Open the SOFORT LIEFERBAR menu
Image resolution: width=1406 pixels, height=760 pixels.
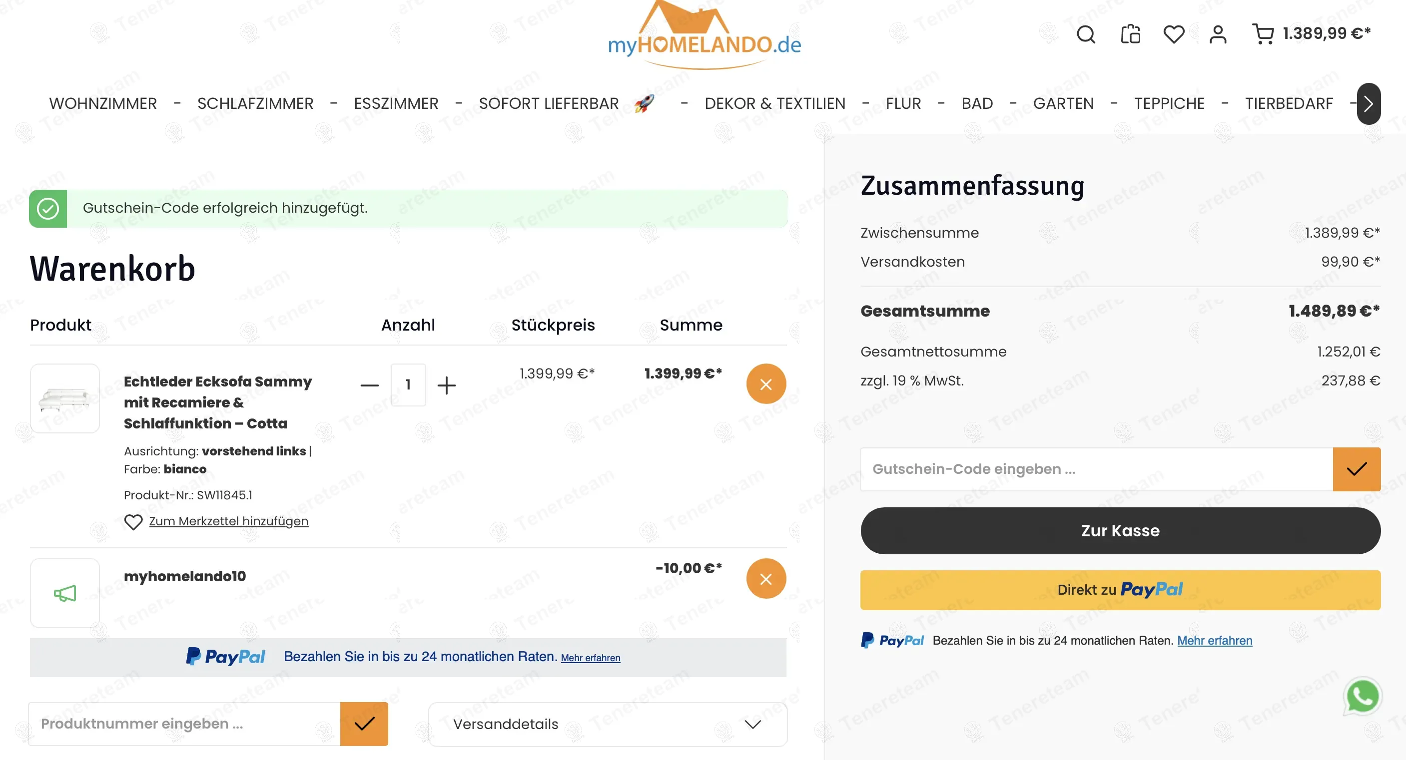pos(549,104)
